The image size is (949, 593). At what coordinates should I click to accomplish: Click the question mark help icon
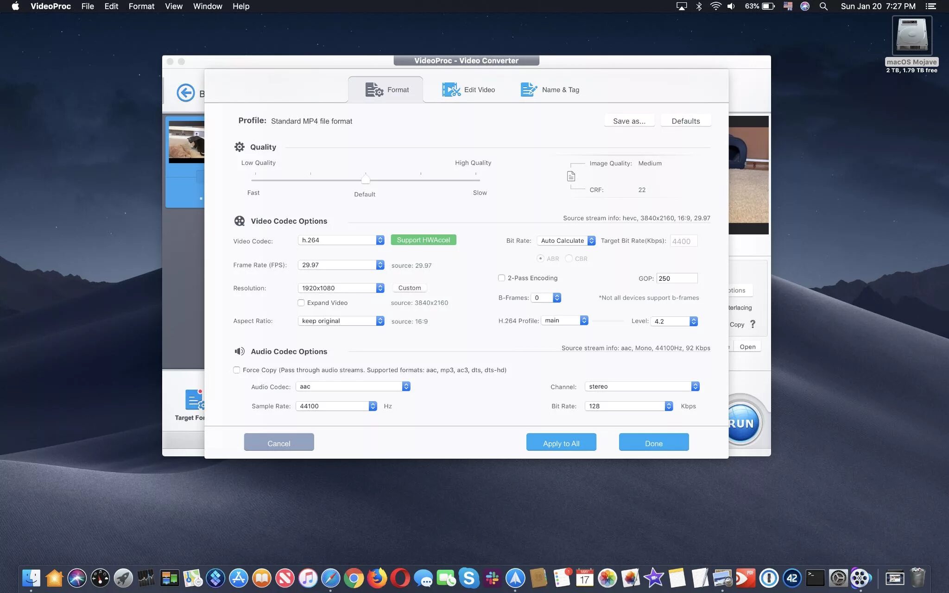coord(753,324)
